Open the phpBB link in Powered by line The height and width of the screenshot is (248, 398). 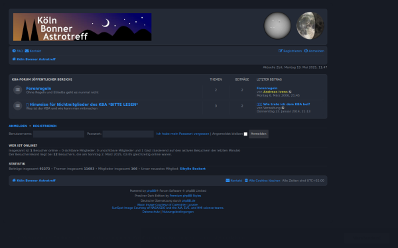(151, 191)
